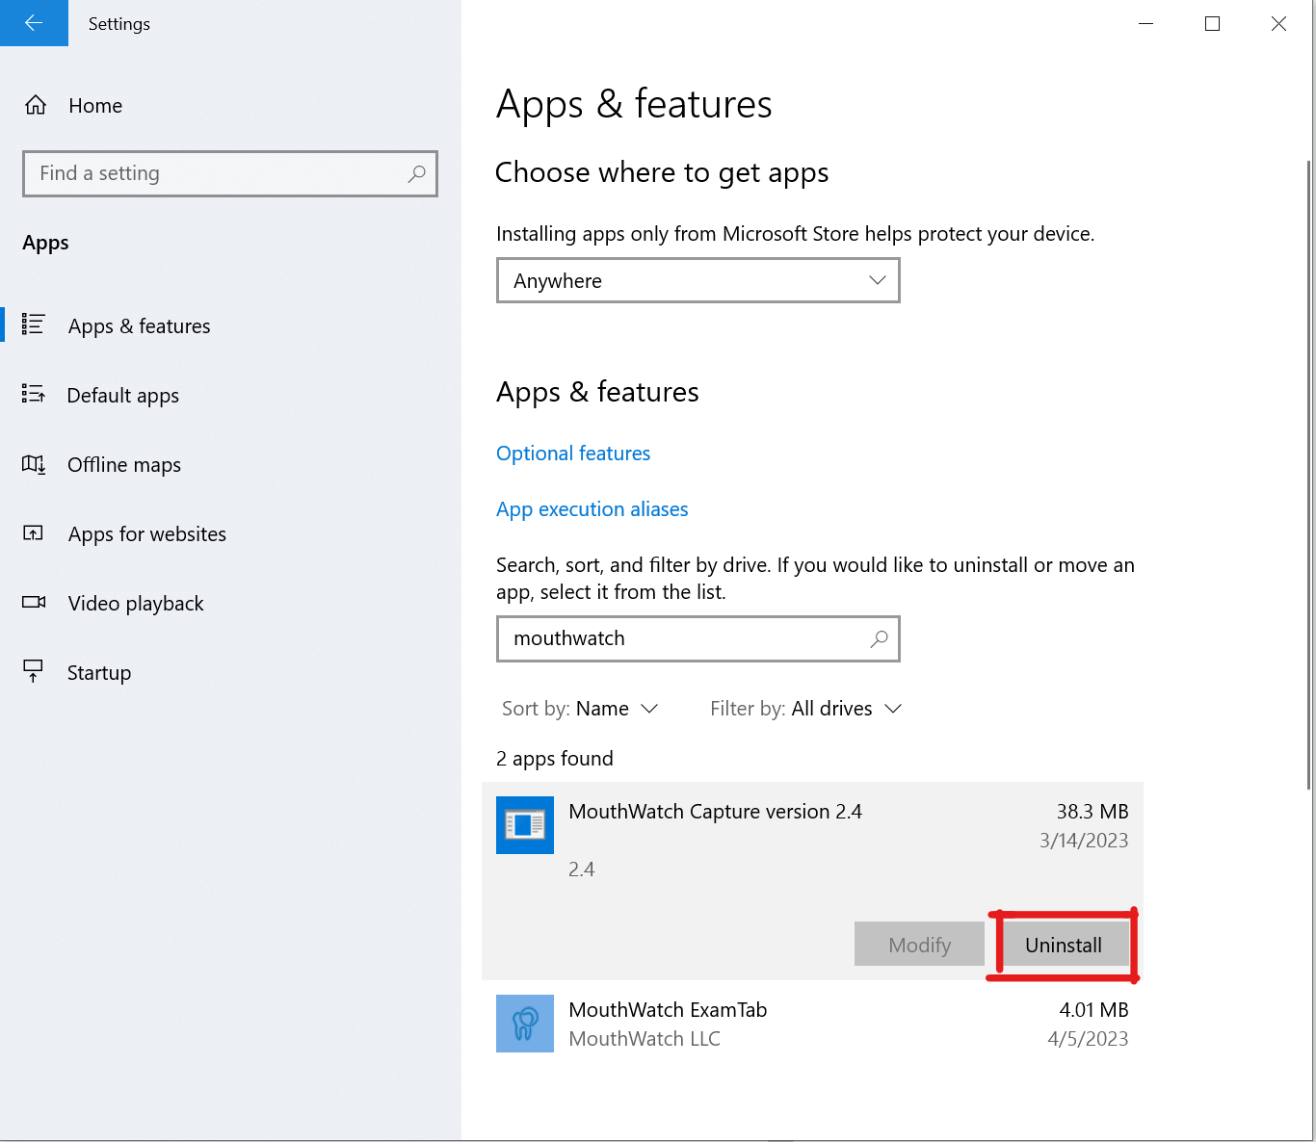Close the Settings window
This screenshot has width=1316, height=1142.
pos(1278,23)
